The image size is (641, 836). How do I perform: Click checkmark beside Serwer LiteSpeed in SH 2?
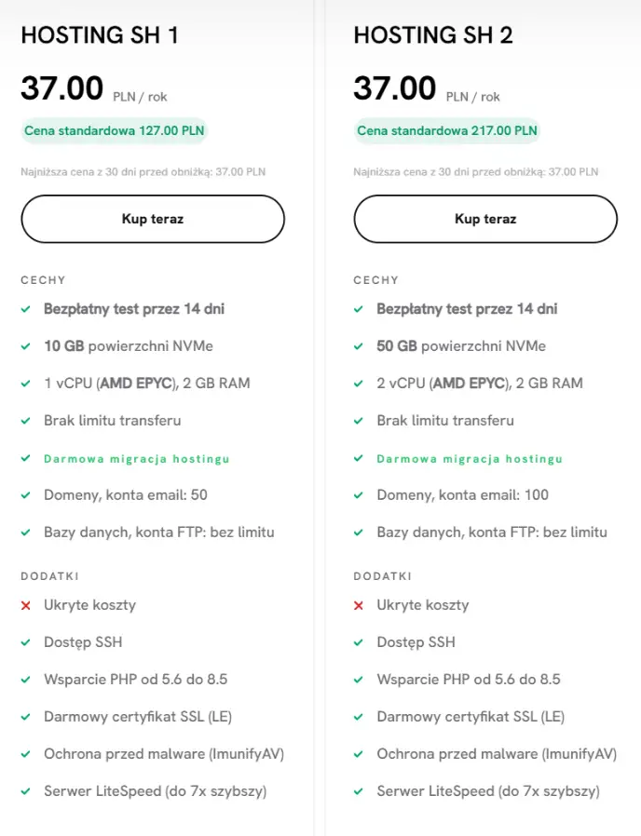[x=358, y=791]
